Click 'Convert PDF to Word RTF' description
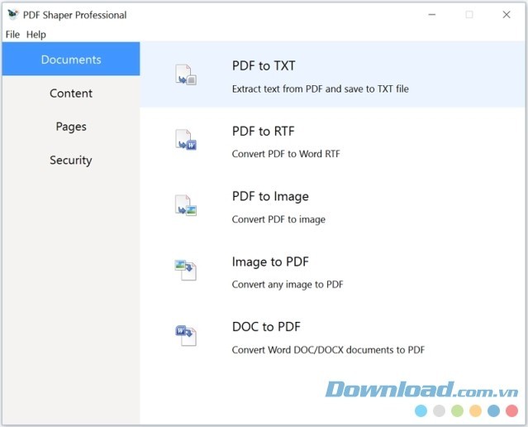This screenshot has height=427, width=528. pyautogui.click(x=286, y=154)
